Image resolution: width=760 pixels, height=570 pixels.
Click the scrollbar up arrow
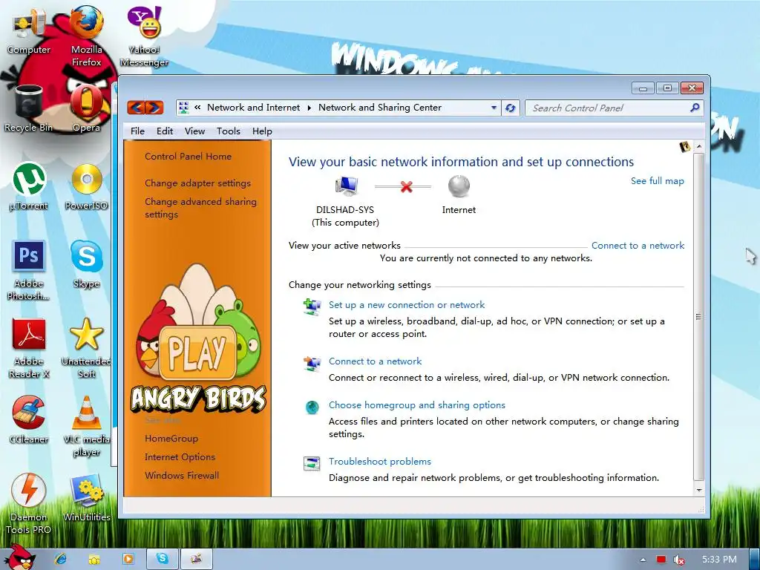click(699, 146)
